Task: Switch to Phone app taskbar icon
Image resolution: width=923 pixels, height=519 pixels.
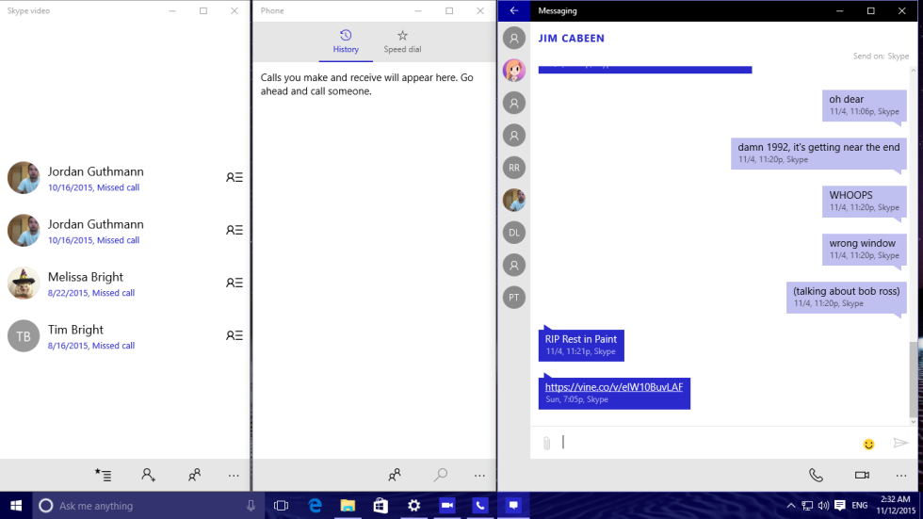Action: [480, 506]
